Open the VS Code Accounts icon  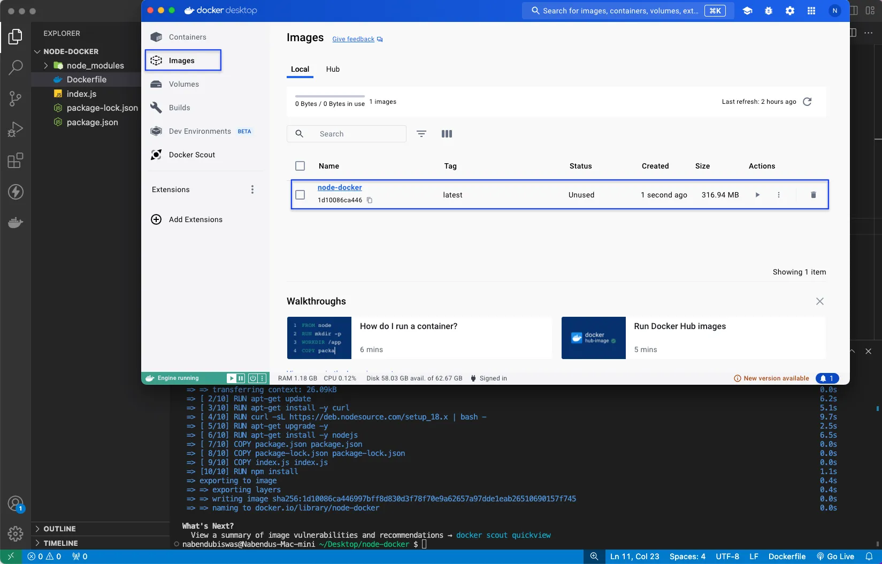[x=16, y=504]
